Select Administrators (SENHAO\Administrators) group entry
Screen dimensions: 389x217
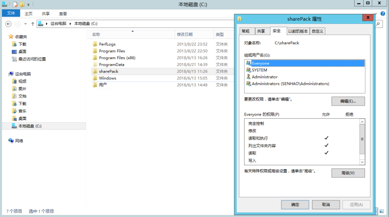290,83
